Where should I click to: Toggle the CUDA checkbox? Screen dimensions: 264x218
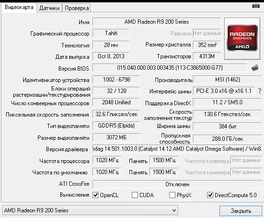[135, 195]
